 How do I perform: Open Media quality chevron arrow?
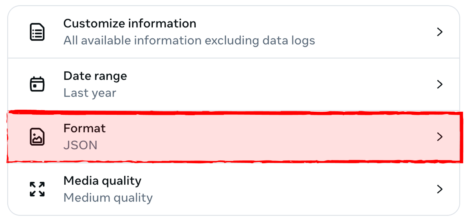(440, 189)
